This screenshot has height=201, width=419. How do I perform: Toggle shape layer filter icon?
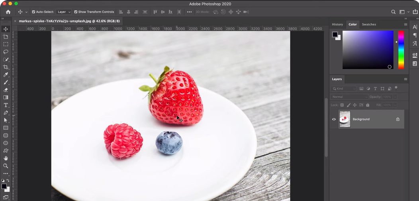point(382,89)
